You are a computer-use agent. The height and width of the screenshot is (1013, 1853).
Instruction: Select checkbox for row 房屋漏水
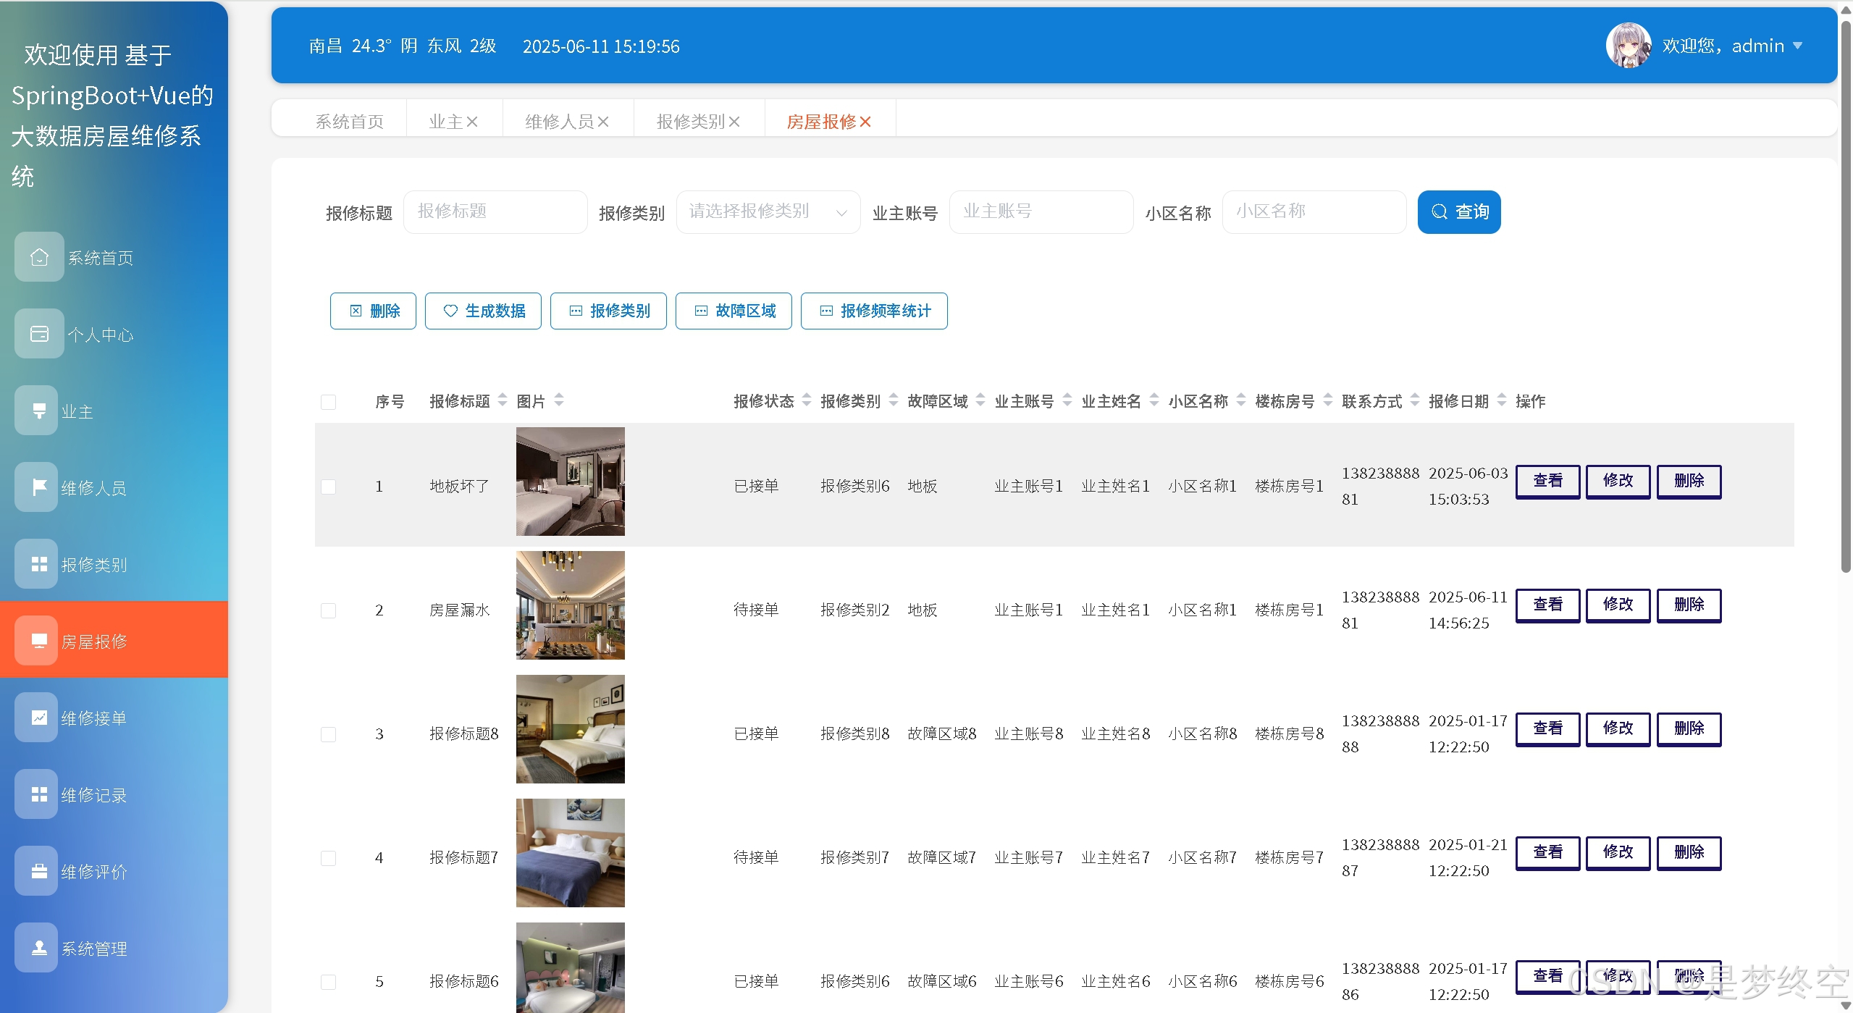pos(328,610)
